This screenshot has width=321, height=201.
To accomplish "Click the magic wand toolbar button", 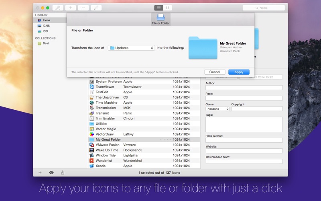I will (x=58, y=8).
